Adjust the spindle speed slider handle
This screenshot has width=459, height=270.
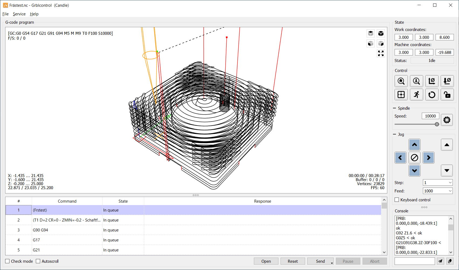tap(437, 124)
